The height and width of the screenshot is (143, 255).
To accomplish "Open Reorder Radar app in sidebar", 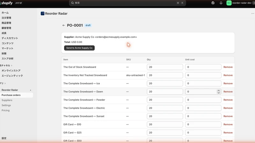I will pyautogui.click(x=10, y=90).
